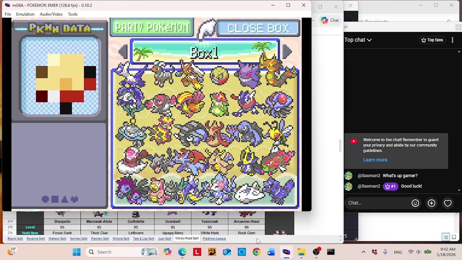
Task: Open File Explorer from the taskbar
Action: pyautogui.click(x=301, y=252)
